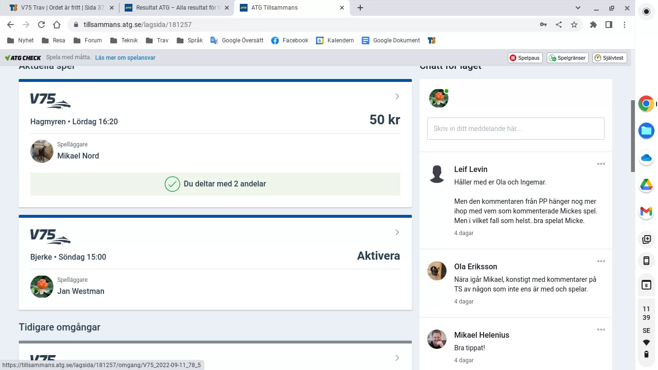
Task: Bookmark this page with the star icon
Action: 574,25
